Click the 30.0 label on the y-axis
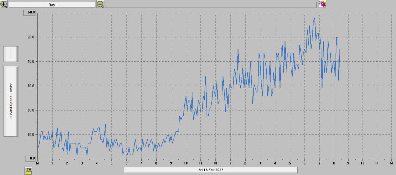 31,86
